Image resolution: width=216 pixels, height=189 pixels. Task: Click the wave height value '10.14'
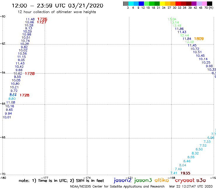[203, 59]
